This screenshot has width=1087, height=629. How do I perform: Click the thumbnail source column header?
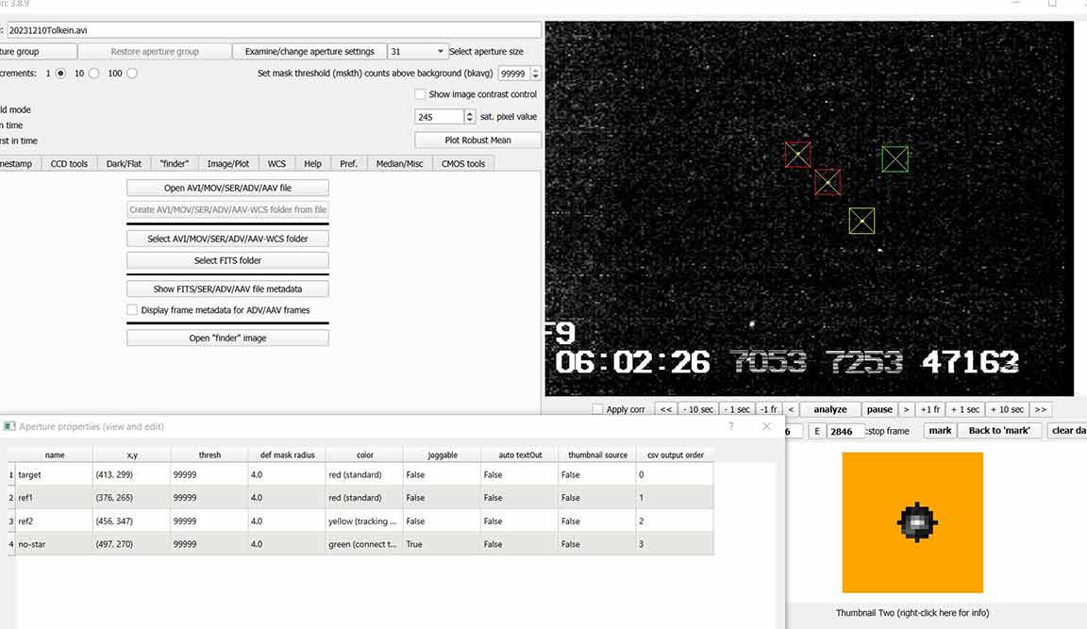pos(597,455)
